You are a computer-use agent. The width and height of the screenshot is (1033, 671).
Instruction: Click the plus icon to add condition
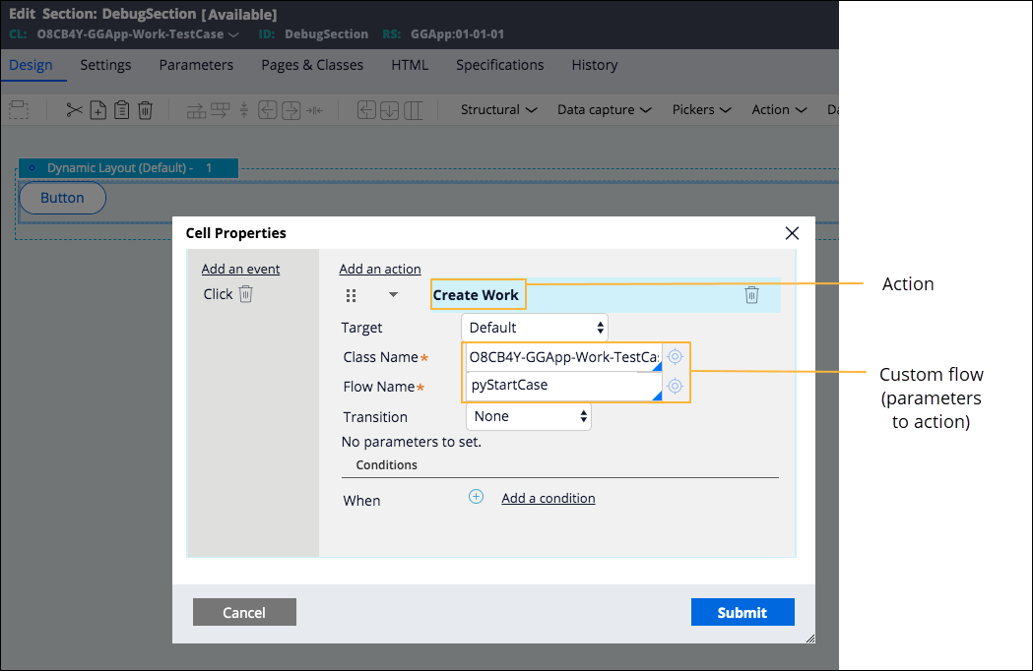tap(476, 498)
